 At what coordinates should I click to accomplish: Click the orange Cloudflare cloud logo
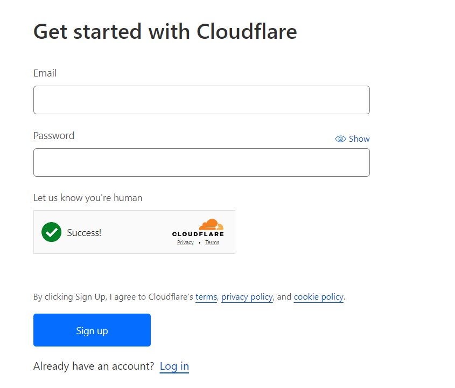(x=211, y=224)
